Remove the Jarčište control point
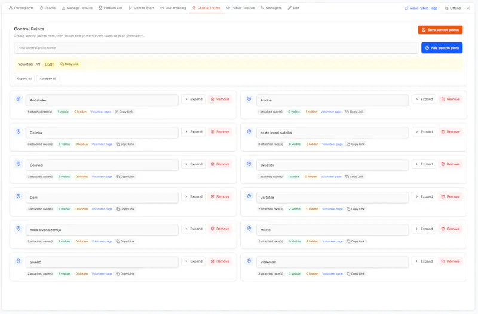The width and height of the screenshot is (478, 314). coord(451,196)
